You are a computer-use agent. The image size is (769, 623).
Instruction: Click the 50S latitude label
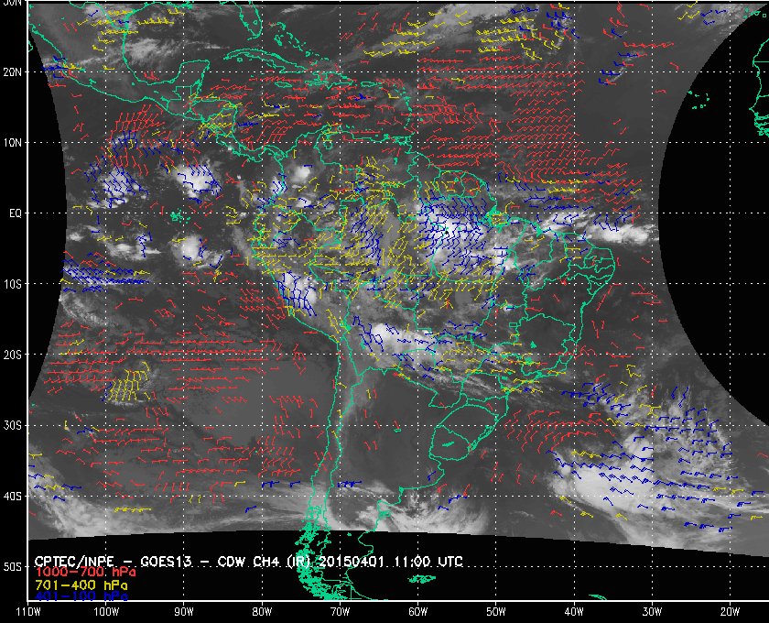click(12, 566)
